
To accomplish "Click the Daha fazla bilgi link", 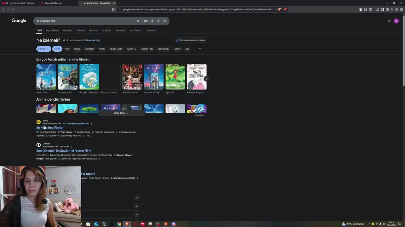I will pos(92,40).
